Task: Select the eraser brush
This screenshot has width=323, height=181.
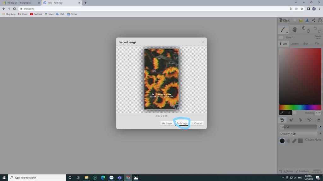Action: [319, 120]
